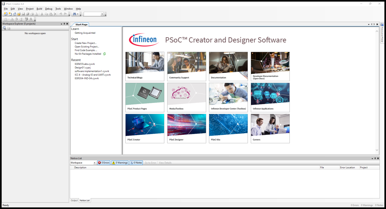Refresh the kit packages with green icon
Image resolution: width=386 pixels, height=209 pixels.
point(104,54)
